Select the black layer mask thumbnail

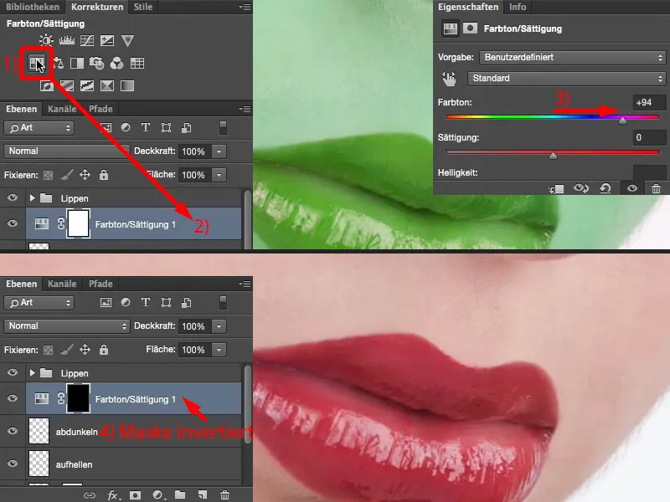point(78,398)
